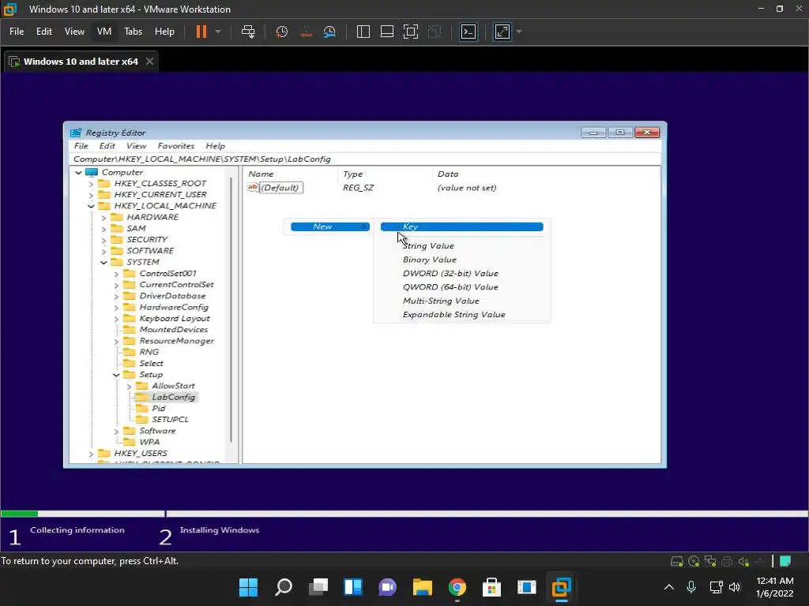Click the Unity mode toolbar icon
Viewport: 809px width, 606px height.
pos(435,32)
